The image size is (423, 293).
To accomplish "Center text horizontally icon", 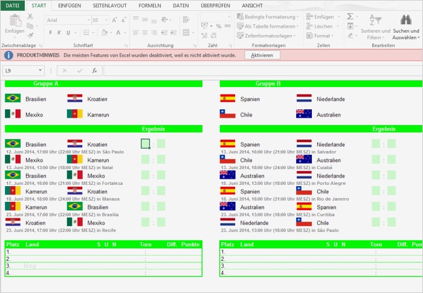I will (x=145, y=33).
